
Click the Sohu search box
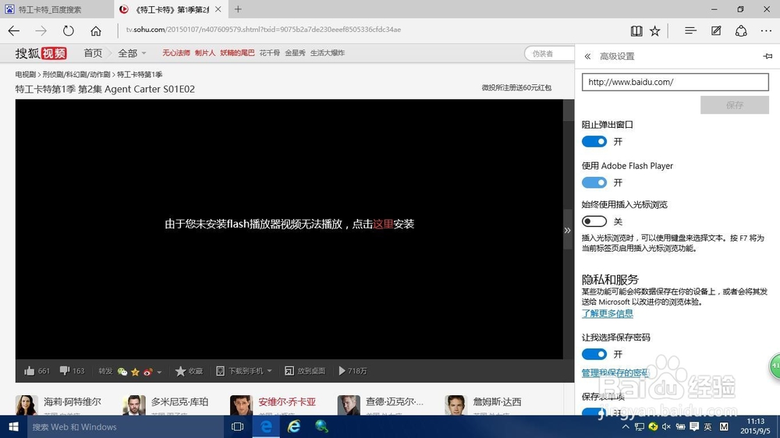click(x=549, y=54)
